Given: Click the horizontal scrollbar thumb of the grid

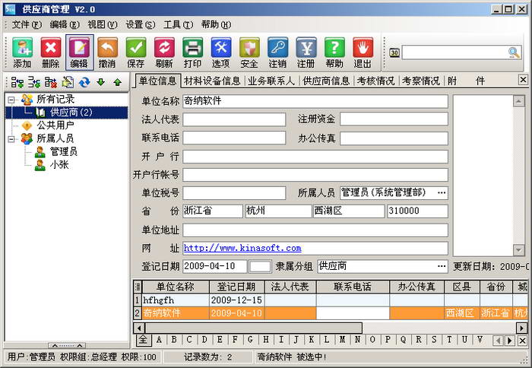Looking at the screenshot, I should pyautogui.click(x=253, y=328).
